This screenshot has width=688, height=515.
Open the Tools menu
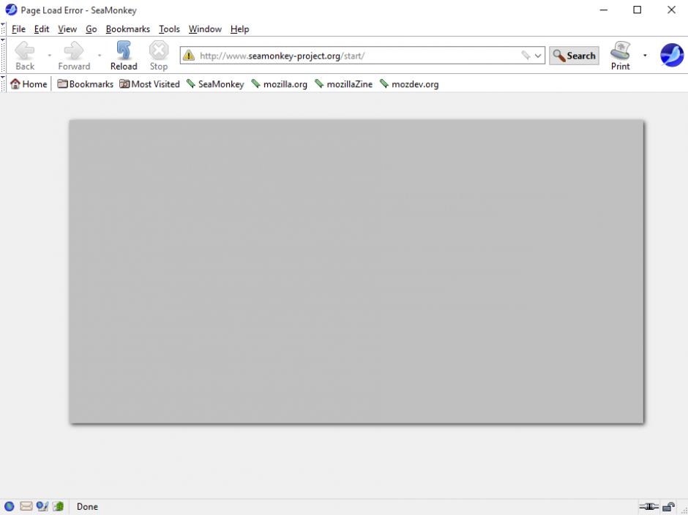169,29
